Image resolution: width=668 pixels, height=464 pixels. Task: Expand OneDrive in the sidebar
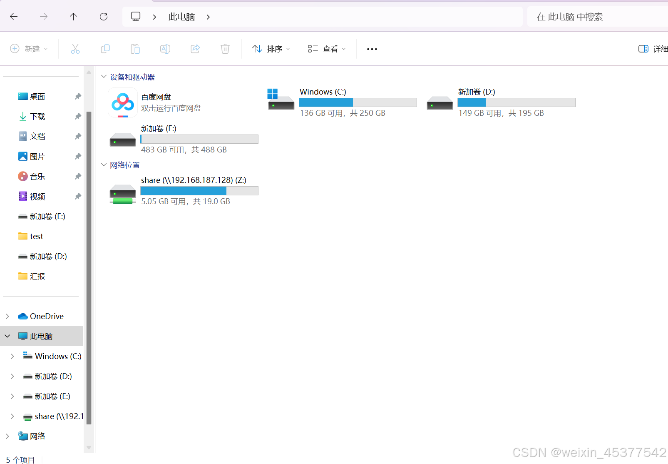point(7,316)
